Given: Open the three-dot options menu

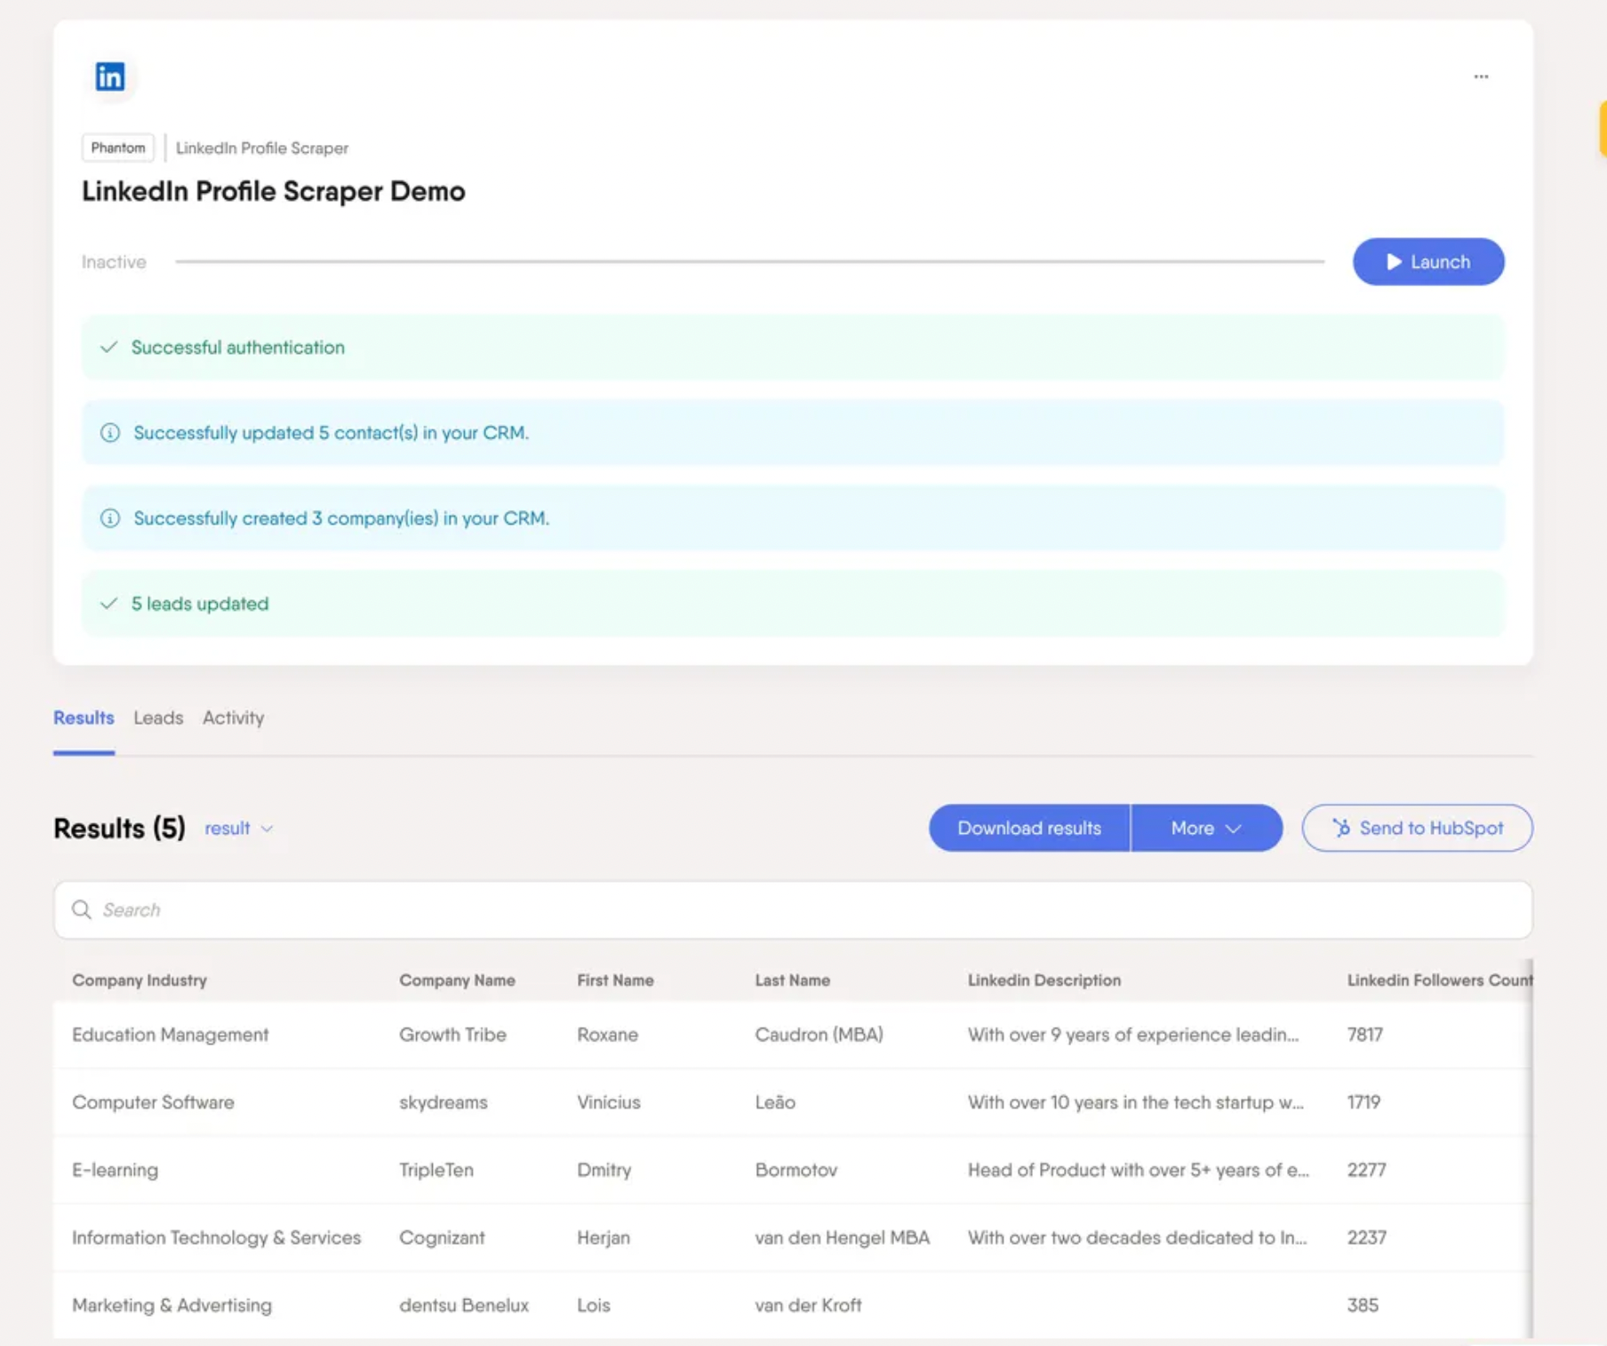Looking at the screenshot, I should point(1481,77).
